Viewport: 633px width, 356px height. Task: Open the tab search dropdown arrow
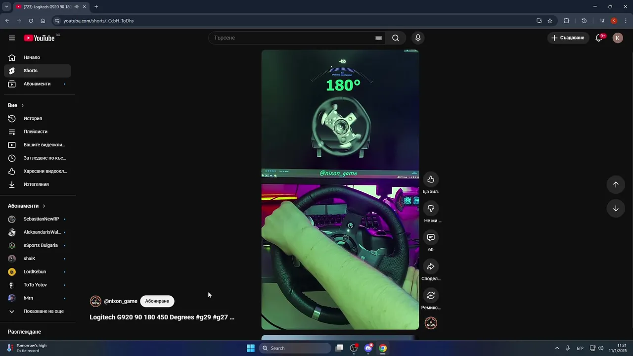point(6,7)
